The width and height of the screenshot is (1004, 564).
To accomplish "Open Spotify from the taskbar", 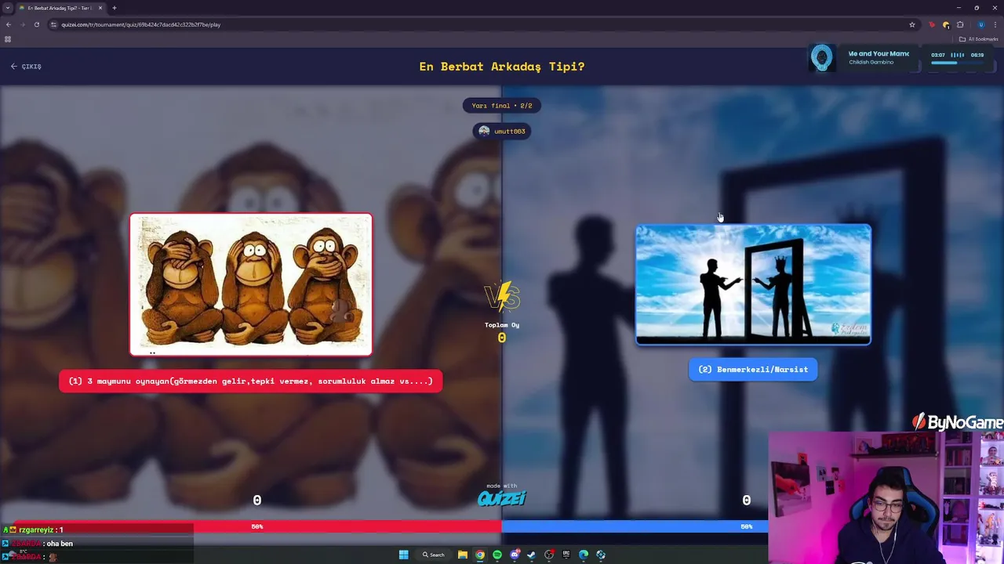I will [497, 555].
